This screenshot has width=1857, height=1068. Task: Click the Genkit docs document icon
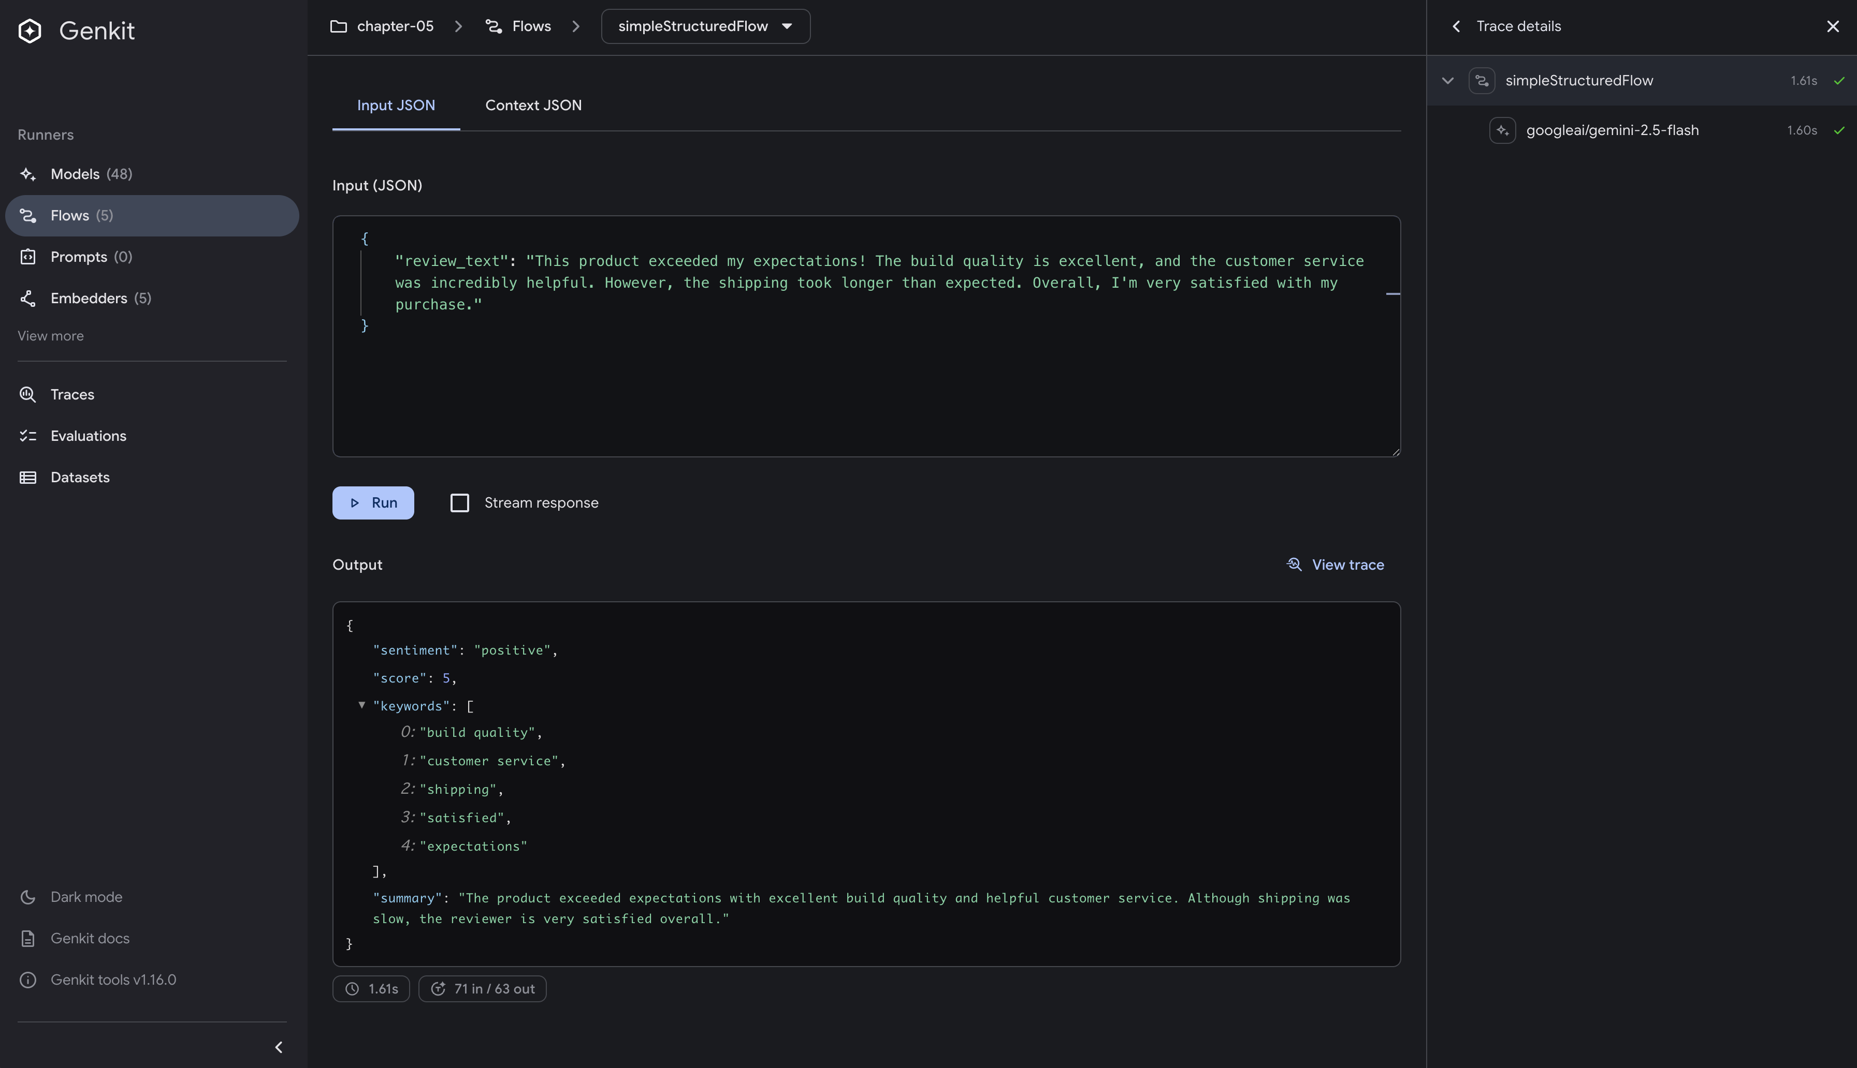28,939
